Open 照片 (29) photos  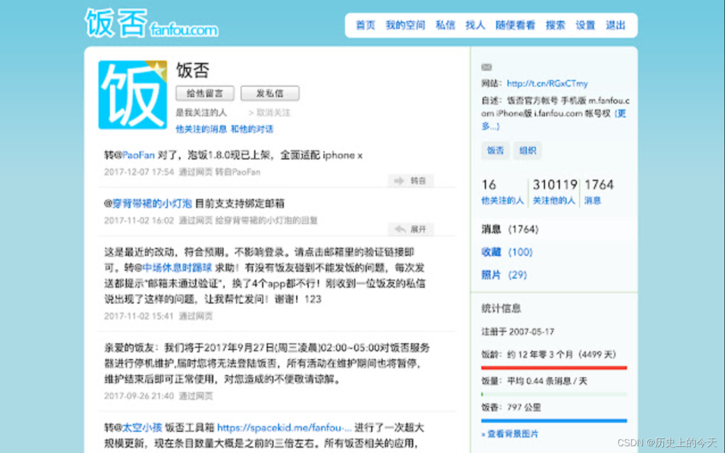[x=504, y=275]
